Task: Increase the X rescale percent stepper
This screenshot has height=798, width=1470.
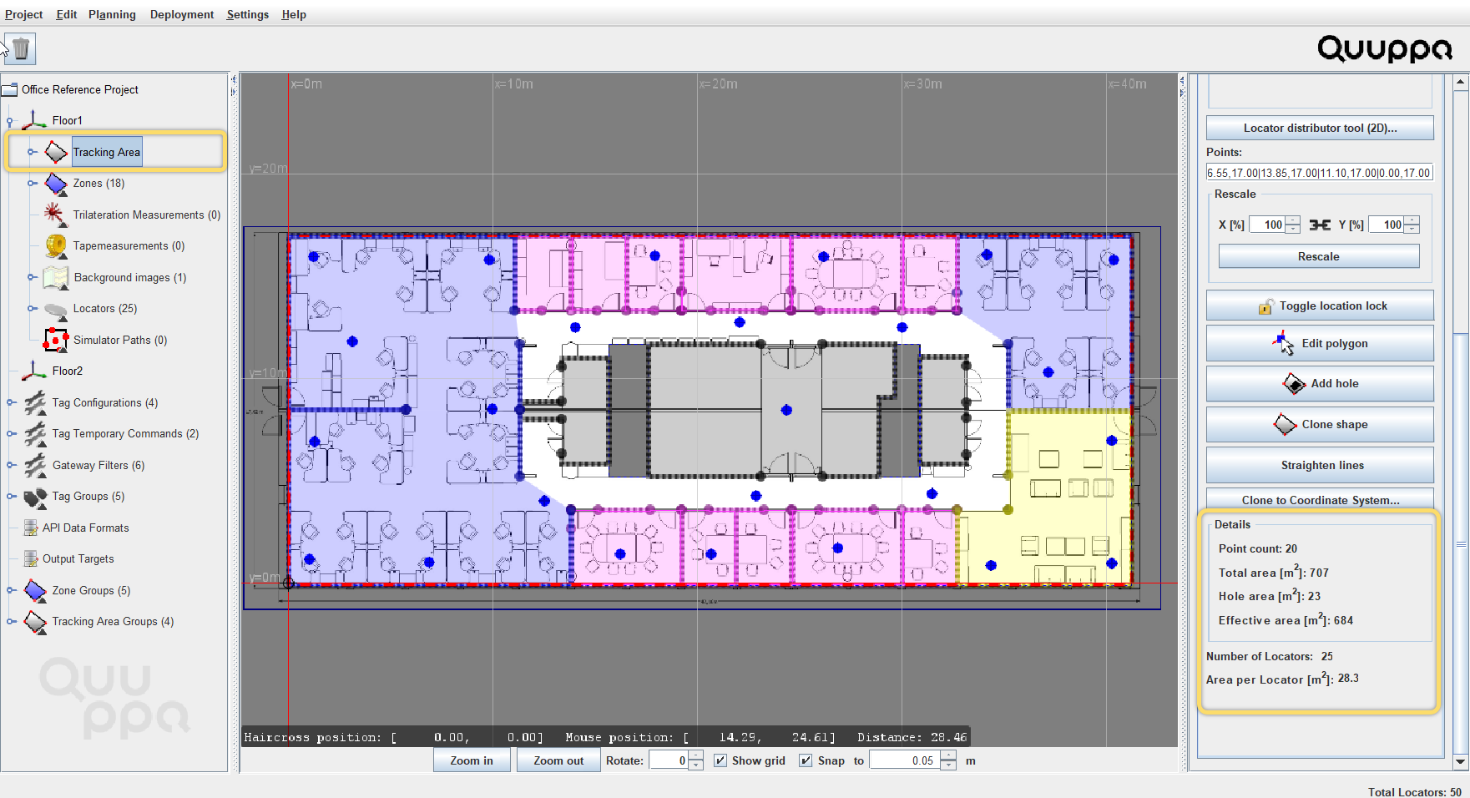Action: (x=1293, y=220)
